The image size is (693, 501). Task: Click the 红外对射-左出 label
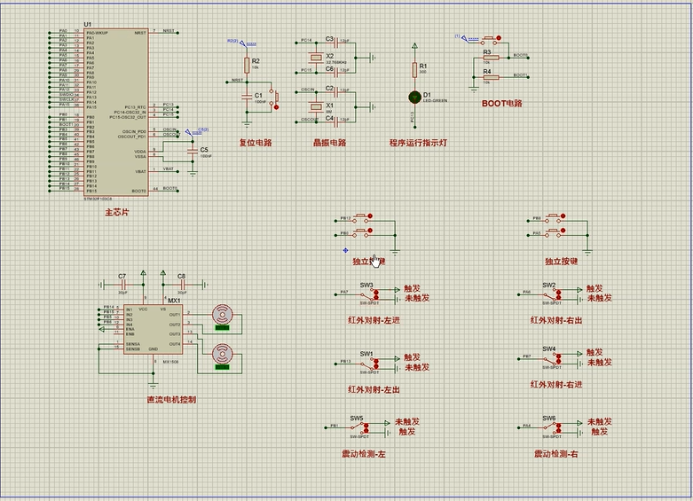coord(374,389)
